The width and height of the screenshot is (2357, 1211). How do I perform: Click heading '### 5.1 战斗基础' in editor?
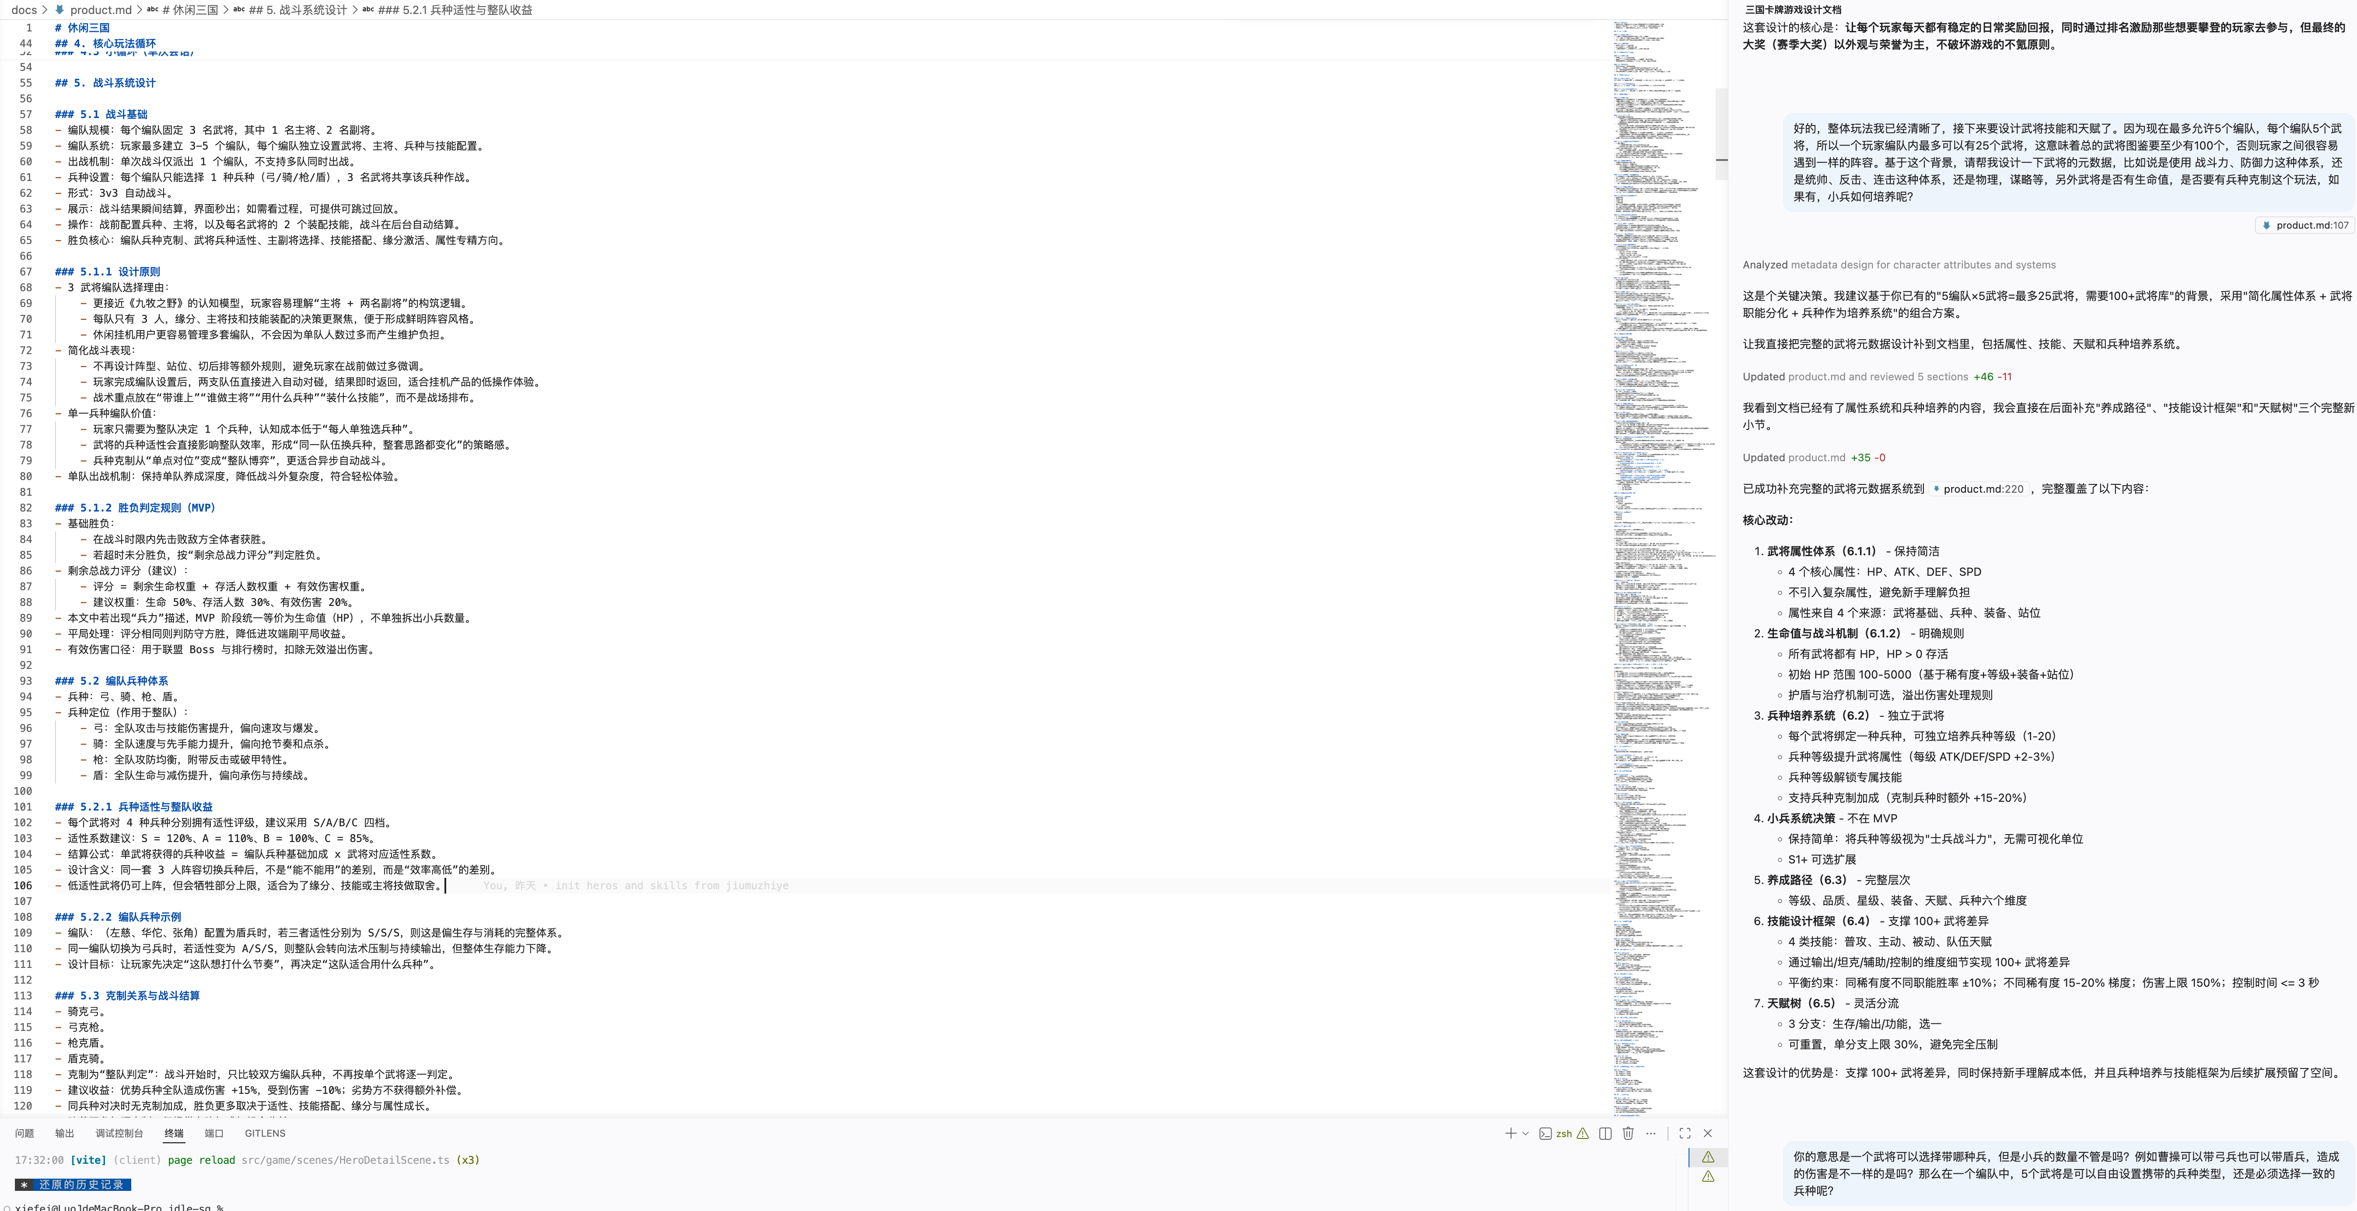[101, 115]
